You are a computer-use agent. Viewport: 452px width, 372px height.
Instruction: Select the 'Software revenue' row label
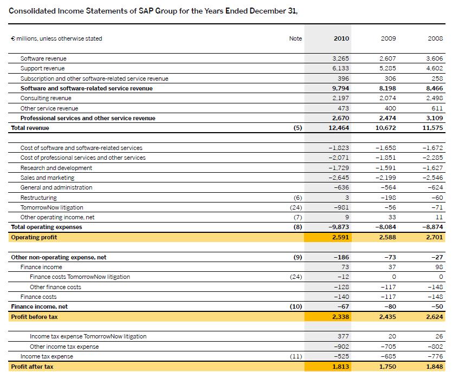click(x=43, y=58)
